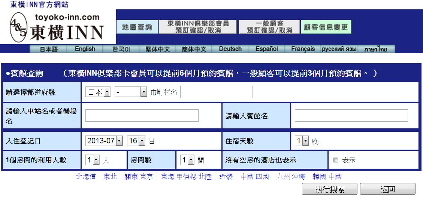This screenshot has height=198, width=423.
Task: Click the 東横INN toyoko-inn.com logo
Action: [57, 27]
